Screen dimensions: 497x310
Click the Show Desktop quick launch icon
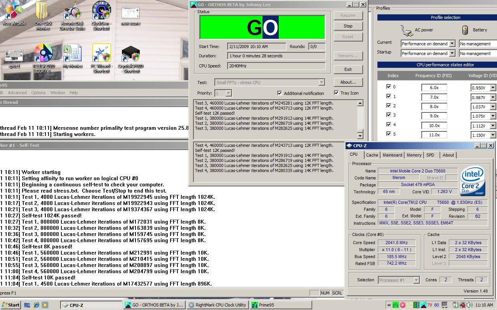pyautogui.click(x=28, y=305)
